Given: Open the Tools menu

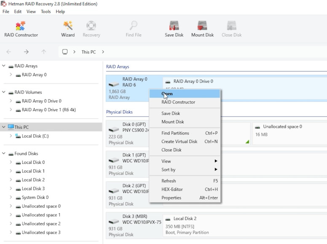Looking at the screenshot, I should [46, 11].
